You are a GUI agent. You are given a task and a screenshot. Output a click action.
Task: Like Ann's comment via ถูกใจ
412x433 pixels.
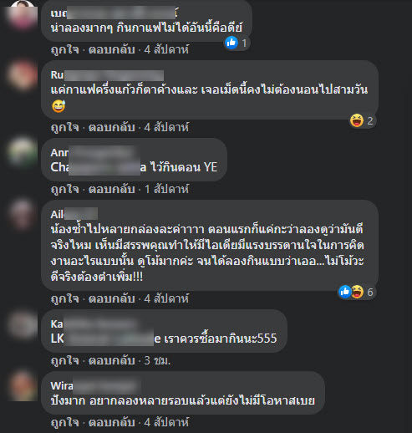(65, 189)
